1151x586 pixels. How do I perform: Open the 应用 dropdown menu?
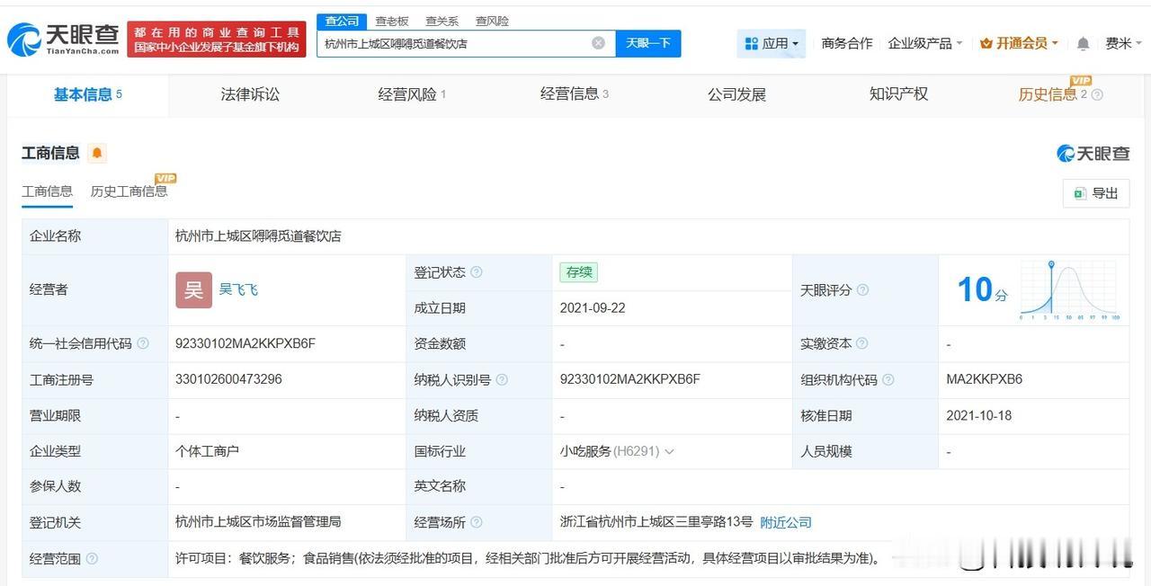(x=772, y=43)
